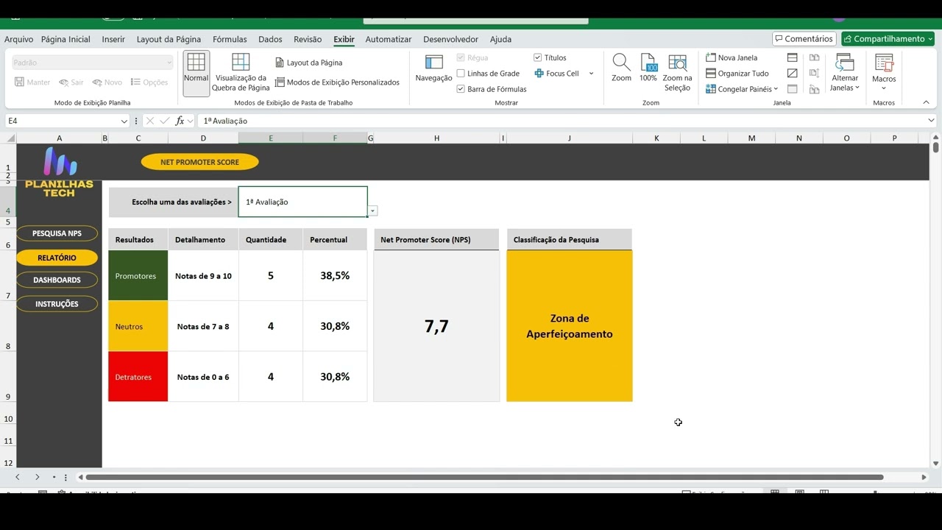Click the side-by-side view icon
This screenshot has width=942, height=530.
coord(814,57)
